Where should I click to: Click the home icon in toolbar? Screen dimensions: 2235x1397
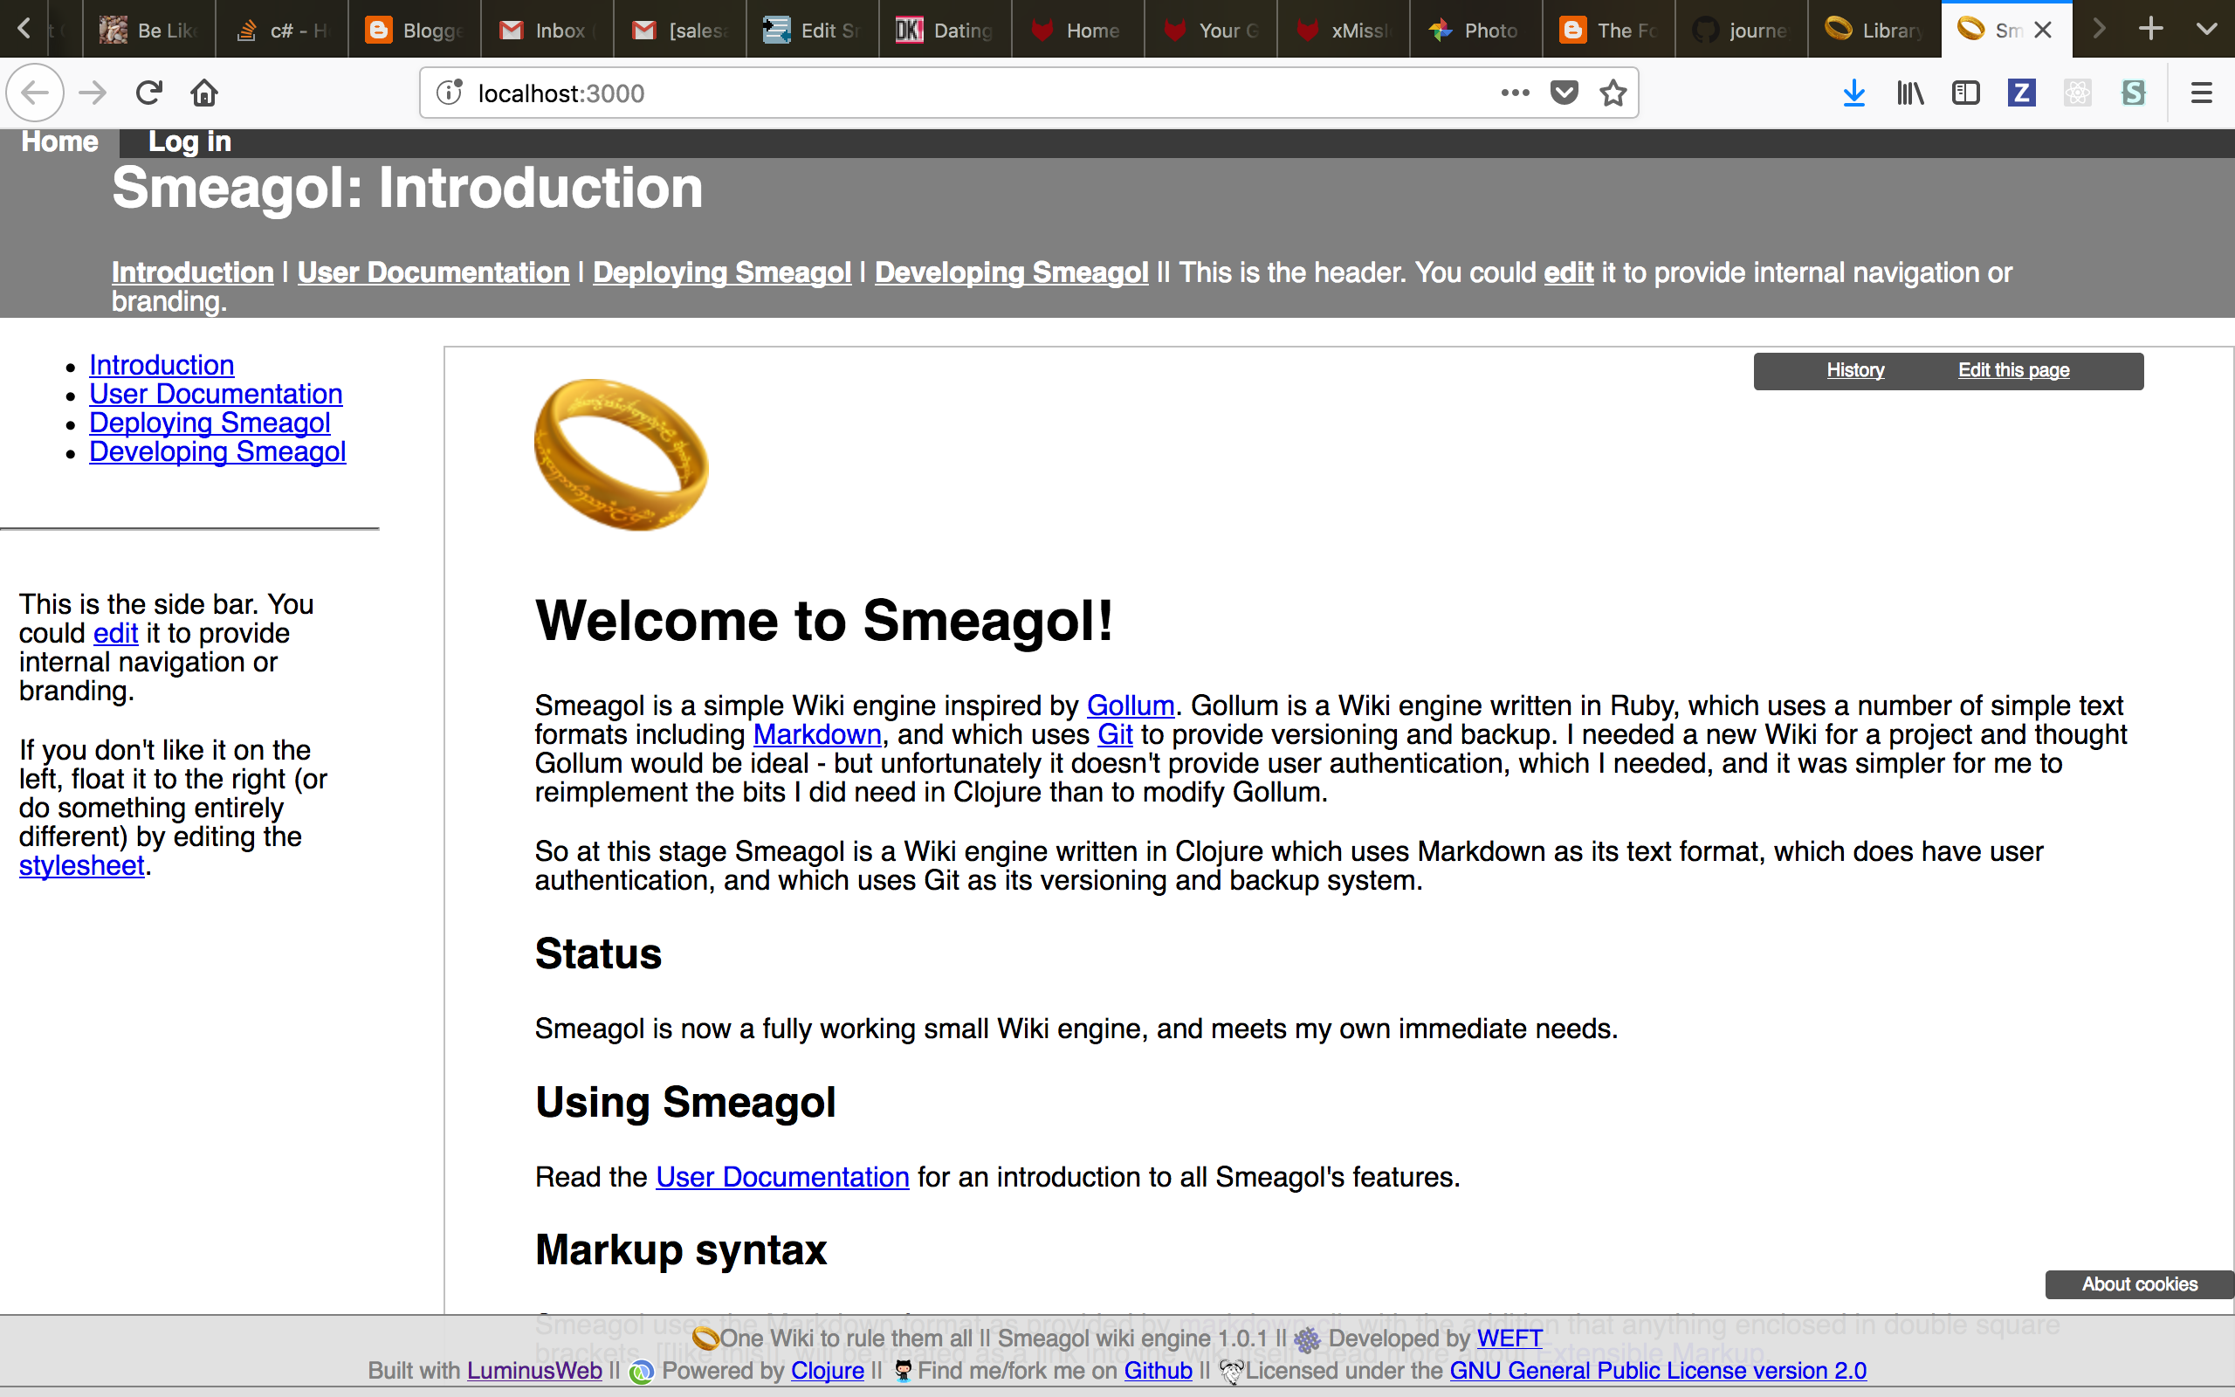coord(204,93)
